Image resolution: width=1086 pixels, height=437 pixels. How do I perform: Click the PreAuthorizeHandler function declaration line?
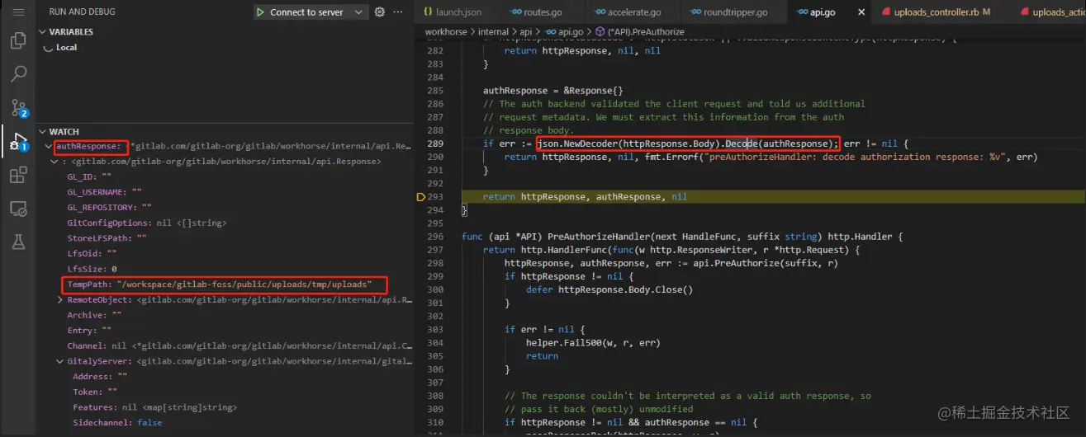[682, 237]
